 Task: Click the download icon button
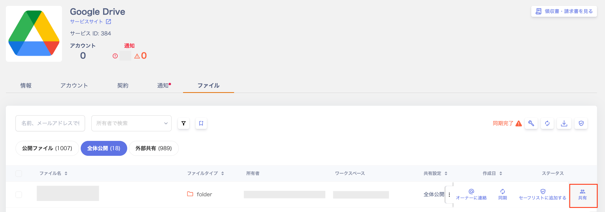pos(564,123)
